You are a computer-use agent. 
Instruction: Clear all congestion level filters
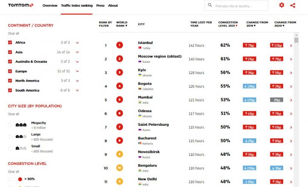point(13,172)
